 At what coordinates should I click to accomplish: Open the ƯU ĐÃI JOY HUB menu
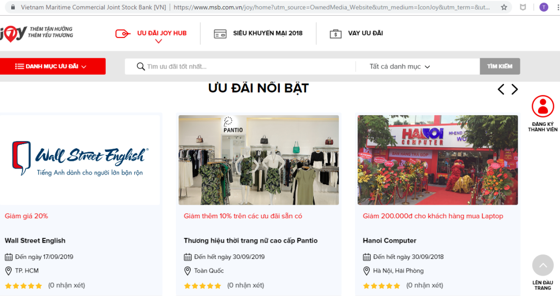pyautogui.click(x=162, y=33)
